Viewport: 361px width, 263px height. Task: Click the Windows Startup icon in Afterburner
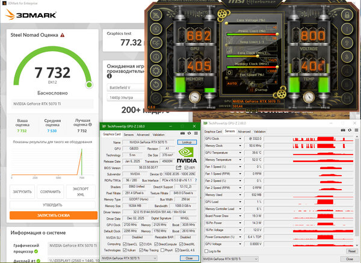click(x=251, y=90)
